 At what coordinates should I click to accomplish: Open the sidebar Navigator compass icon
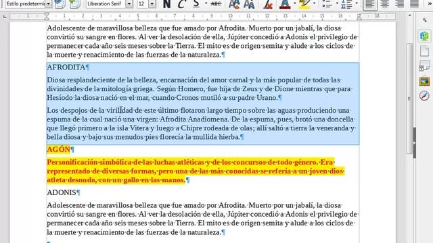pos(424,96)
